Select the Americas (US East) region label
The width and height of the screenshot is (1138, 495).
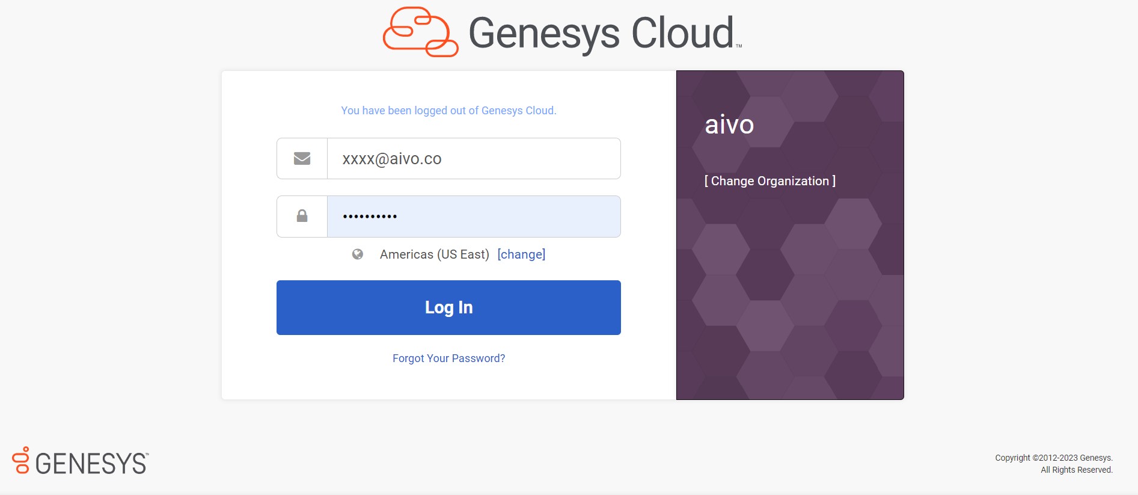435,254
